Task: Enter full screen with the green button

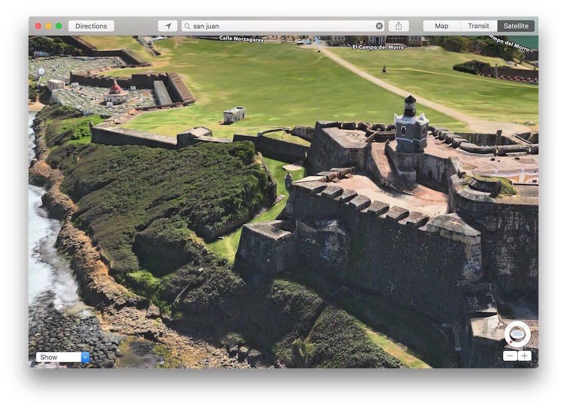Action: [x=58, y=26]
